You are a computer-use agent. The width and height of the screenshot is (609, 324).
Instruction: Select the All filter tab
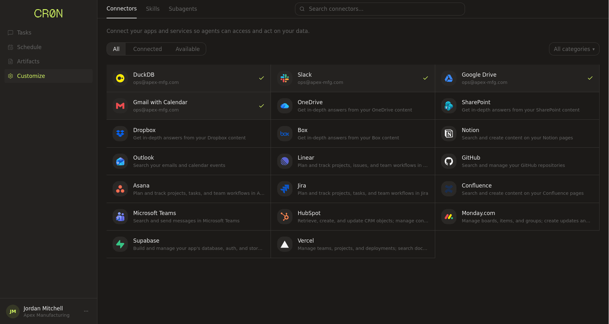point(116,49)
